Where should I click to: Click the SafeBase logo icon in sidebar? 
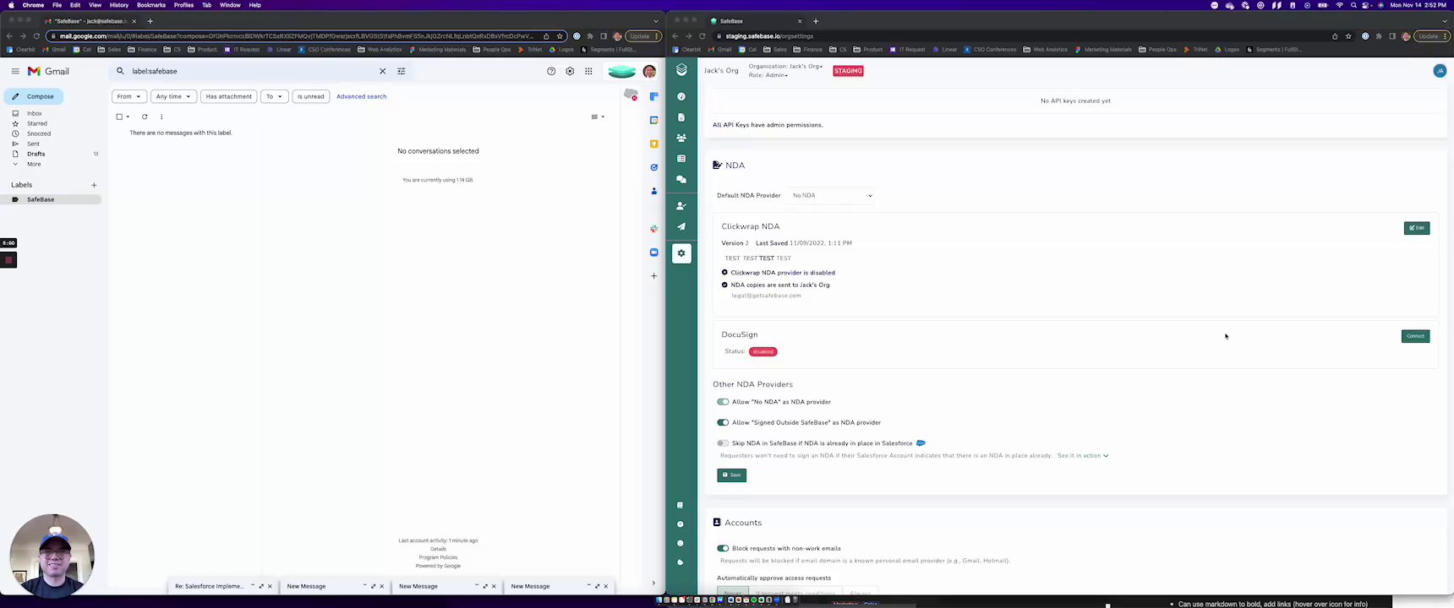pyautogui.click(x=681, y=70)
